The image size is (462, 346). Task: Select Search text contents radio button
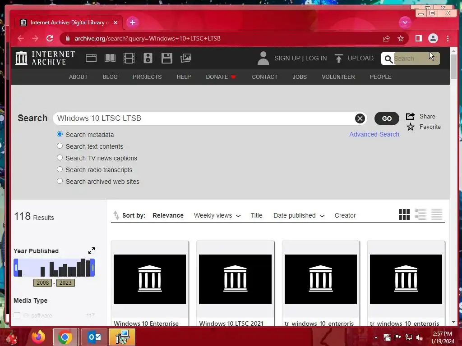[60, 146]
